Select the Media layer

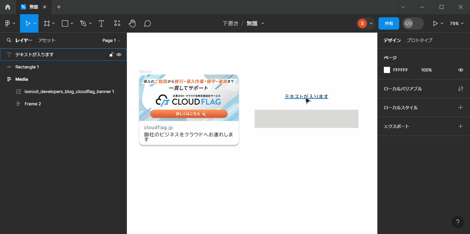click(x=63, y=79)
